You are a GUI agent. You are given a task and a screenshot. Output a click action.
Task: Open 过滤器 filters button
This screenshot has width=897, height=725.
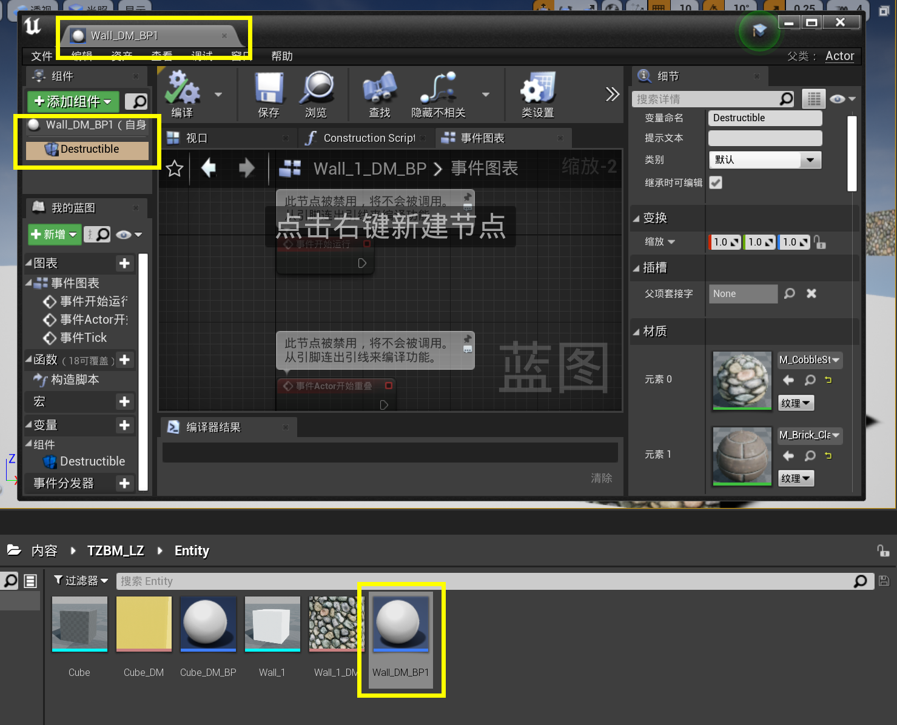81,581
